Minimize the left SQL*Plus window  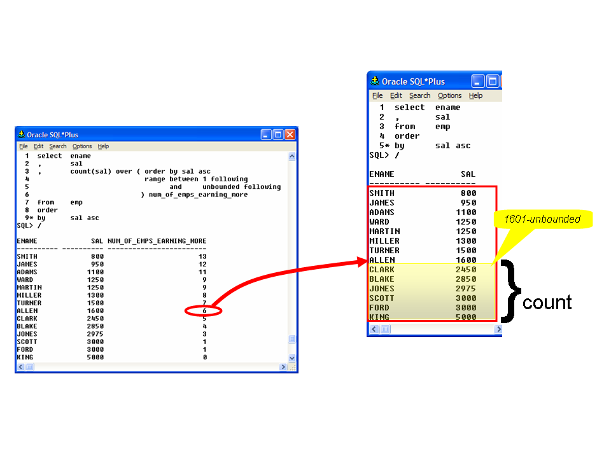coord(266,135)
